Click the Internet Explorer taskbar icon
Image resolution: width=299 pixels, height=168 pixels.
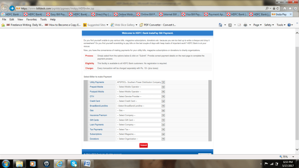59,164
